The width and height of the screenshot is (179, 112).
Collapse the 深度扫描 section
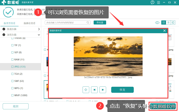pyautogui.click(x=39, y=35)
